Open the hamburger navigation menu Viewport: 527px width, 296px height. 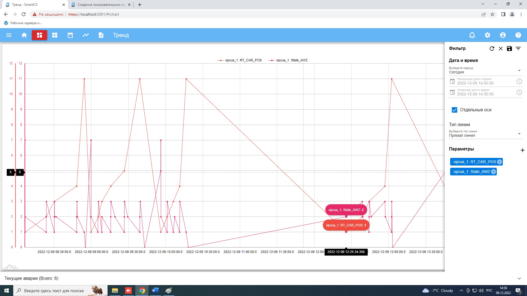coord(9,35)
